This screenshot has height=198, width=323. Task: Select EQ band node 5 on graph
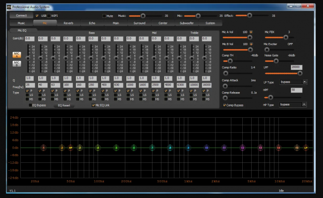coord(116,148)
